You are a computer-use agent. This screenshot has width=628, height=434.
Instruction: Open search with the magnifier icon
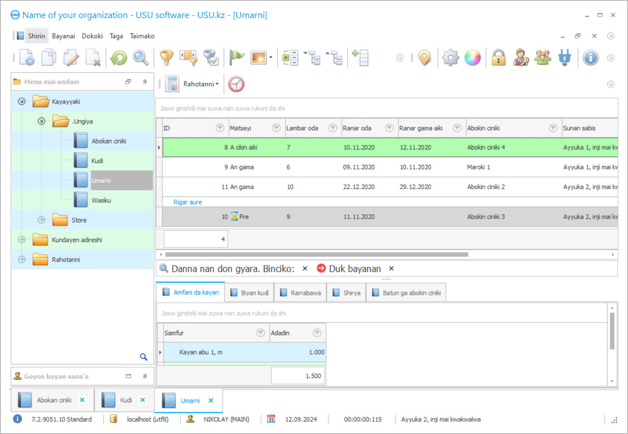tap(141, 57)
